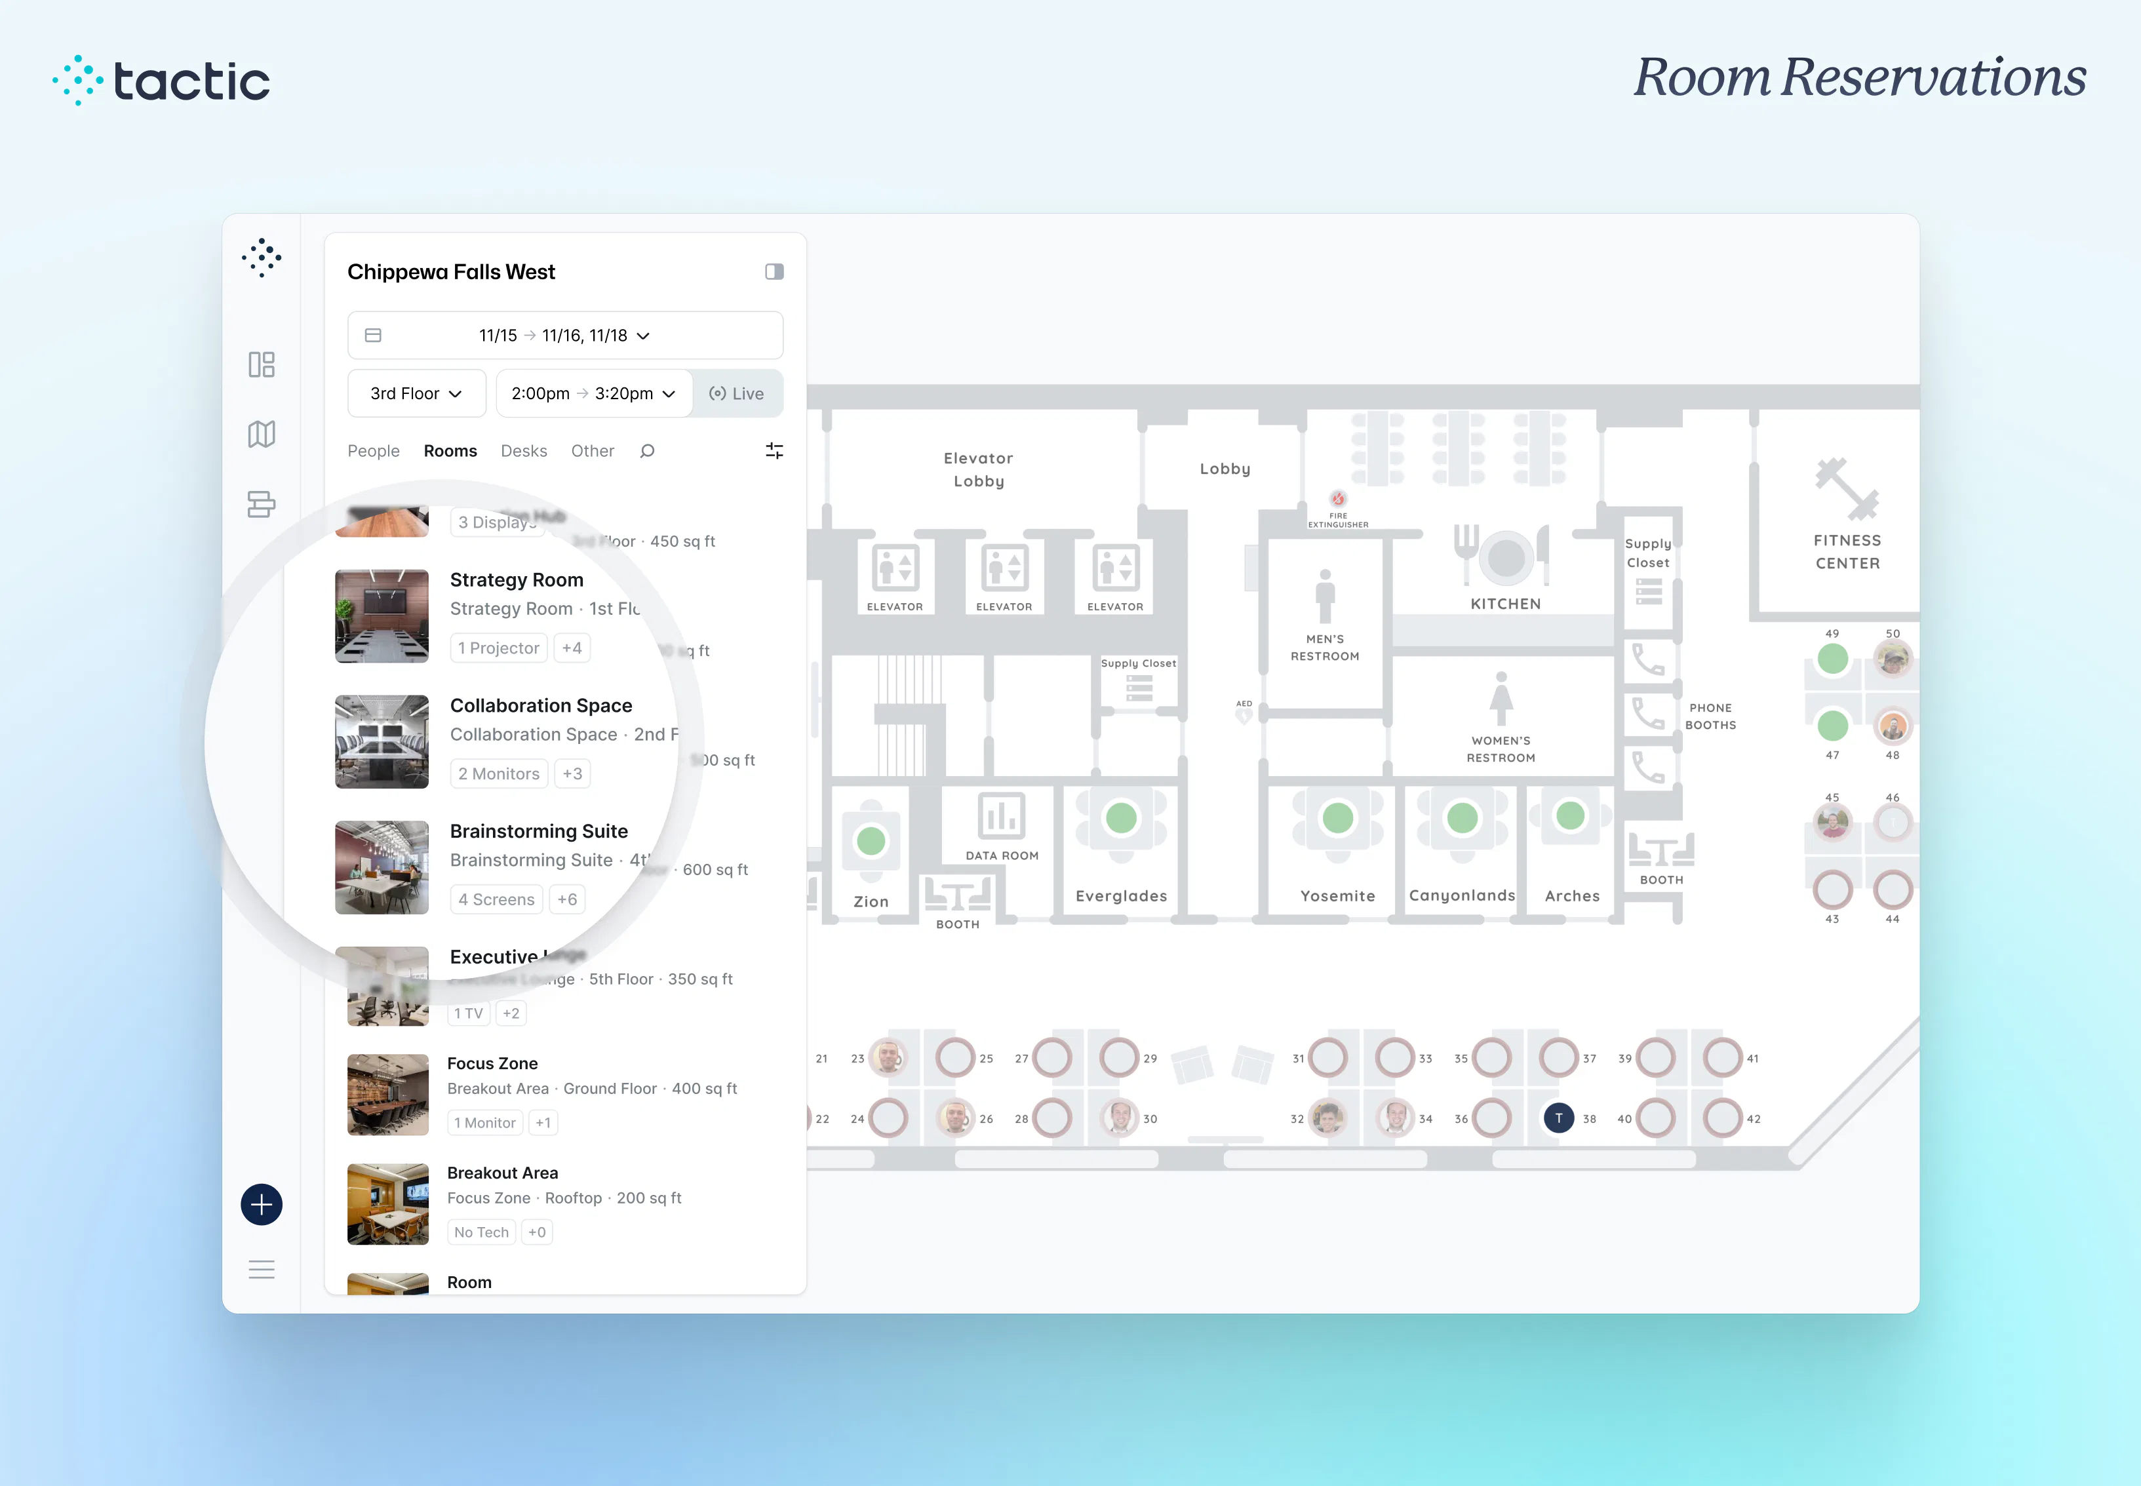Click the calendar icon in date field
The height and width of the screenshot is (1486, 2141).
(373, 335)
